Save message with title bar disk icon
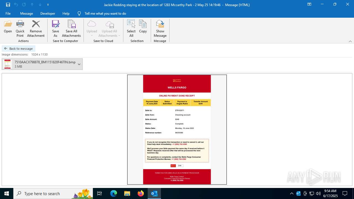This screenshot has height=199, width=354. pyautogui.click(x=8, y=5)
